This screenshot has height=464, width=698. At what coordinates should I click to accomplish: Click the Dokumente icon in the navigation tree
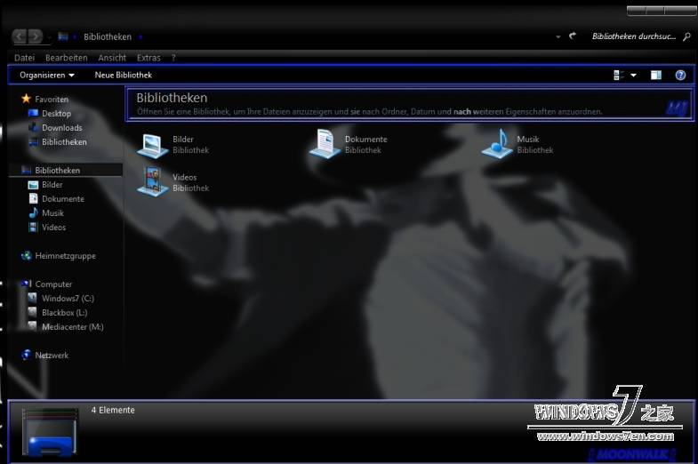(x=34, y=198)
